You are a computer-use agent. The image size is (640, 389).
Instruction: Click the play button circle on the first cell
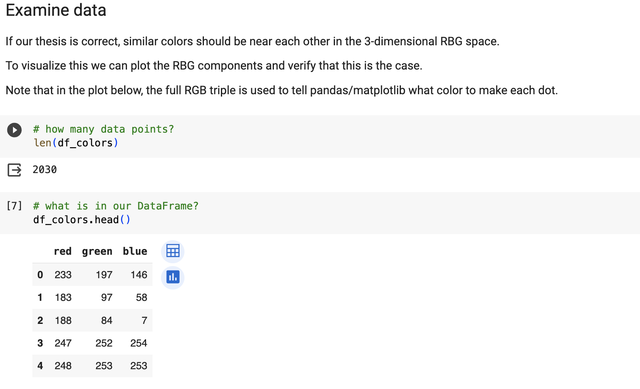point(15,130)
